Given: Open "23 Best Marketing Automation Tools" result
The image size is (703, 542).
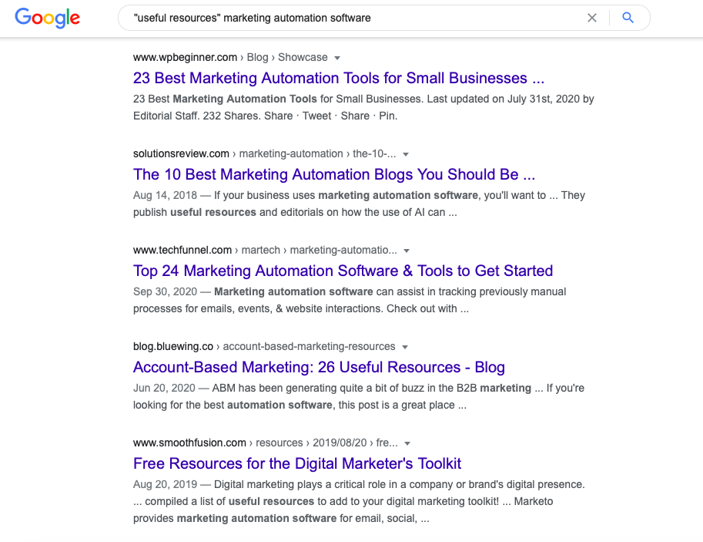Looking at the screenshot, I should coord(339,78).
